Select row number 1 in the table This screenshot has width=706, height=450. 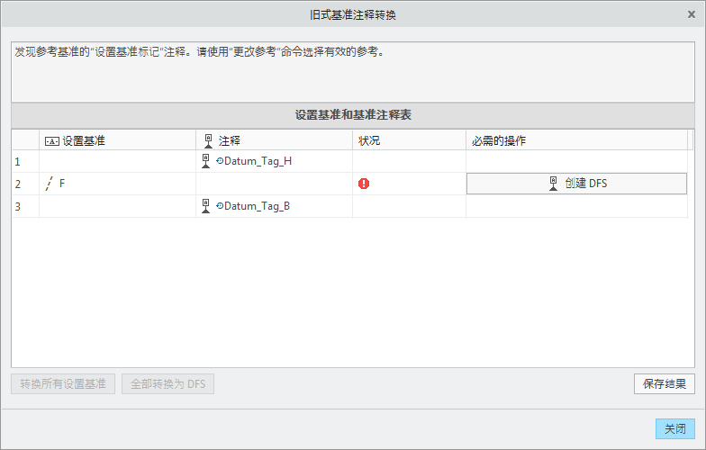(x=17, y=162)
